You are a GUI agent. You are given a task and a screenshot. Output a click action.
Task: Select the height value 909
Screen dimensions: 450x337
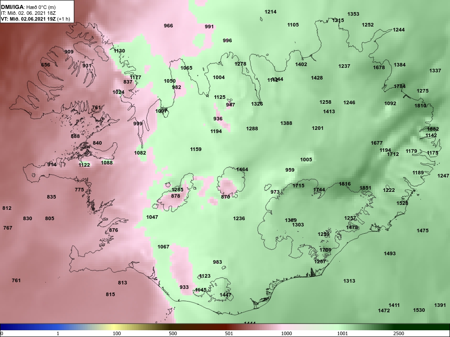pos(69,52)
